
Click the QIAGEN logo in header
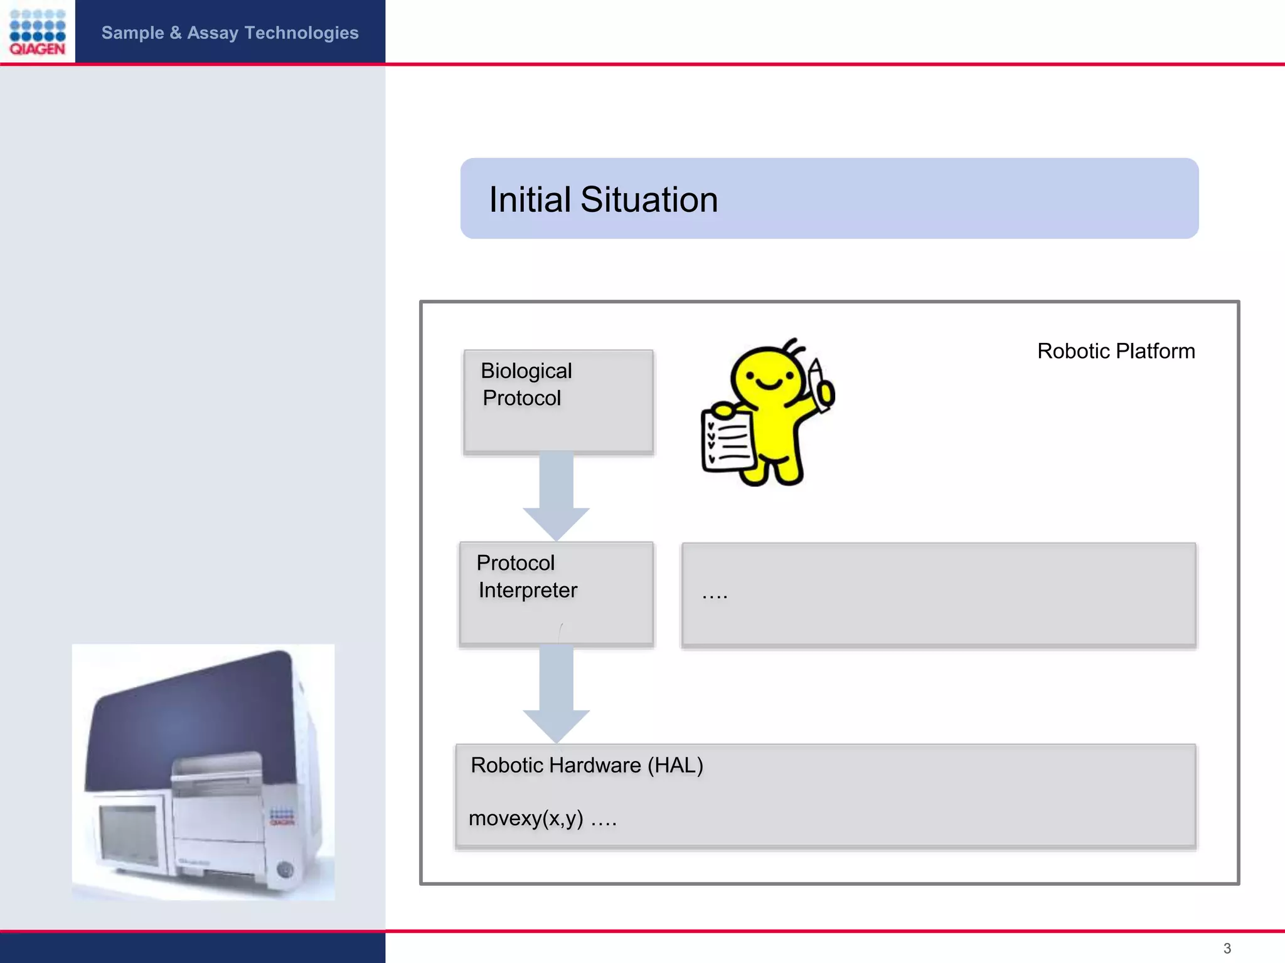pyautogui.click(x=38, y=32)
